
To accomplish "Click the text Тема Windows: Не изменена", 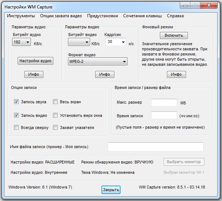I will click(x=108, y=172).
